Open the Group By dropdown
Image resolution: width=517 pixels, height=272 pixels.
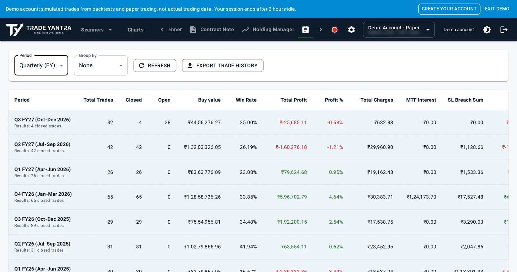101,65
